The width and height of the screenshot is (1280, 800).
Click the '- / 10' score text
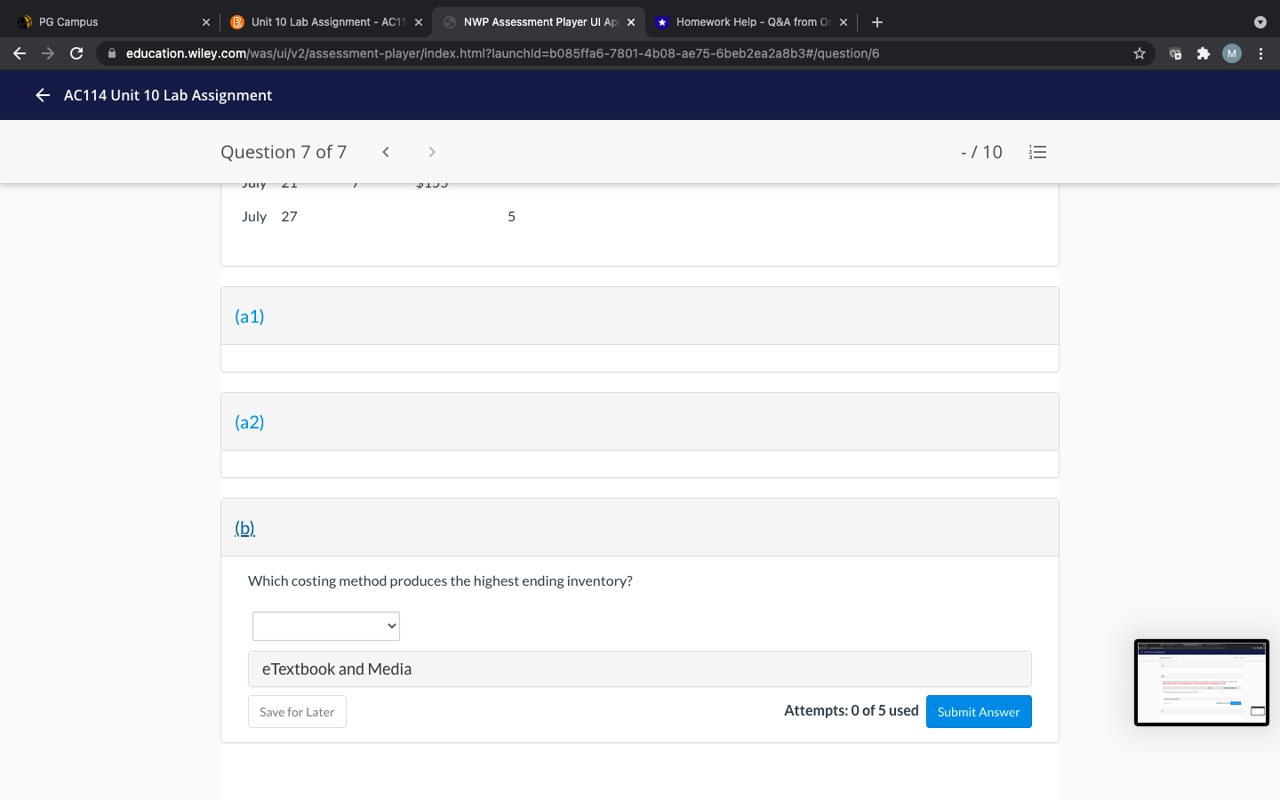click(x=981, y=152)
